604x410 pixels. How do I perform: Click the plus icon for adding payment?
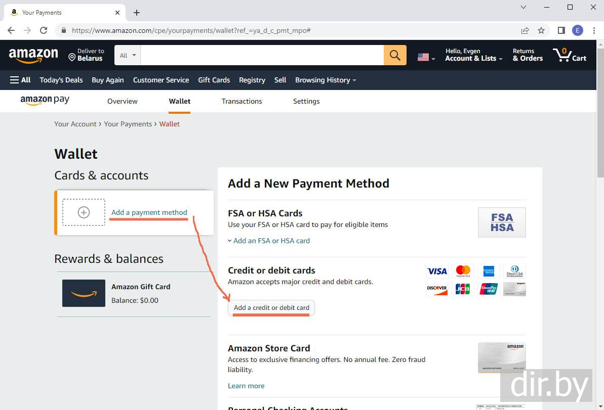point(84,212)
